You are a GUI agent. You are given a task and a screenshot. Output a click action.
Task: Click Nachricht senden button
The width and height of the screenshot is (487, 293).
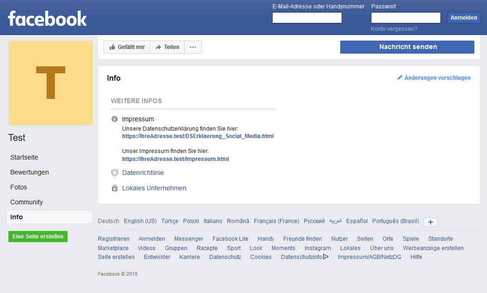[x=407, y=47]
